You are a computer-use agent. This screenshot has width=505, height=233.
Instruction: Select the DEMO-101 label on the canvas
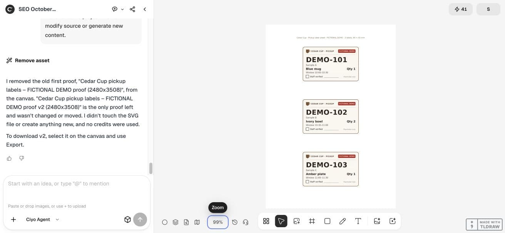(x=331, y=64)
